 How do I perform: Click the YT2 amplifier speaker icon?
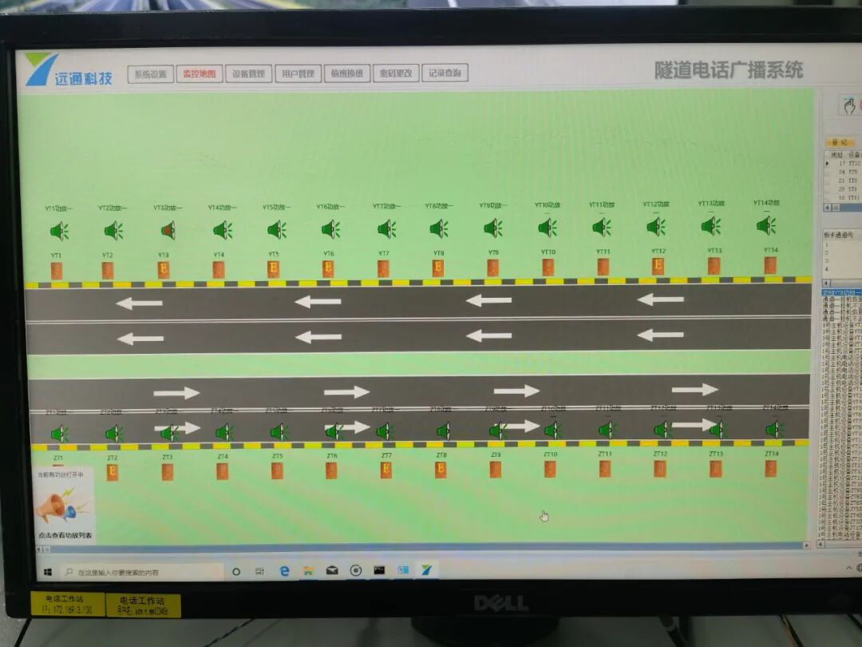pyautogui.click(x=113, y=230)
